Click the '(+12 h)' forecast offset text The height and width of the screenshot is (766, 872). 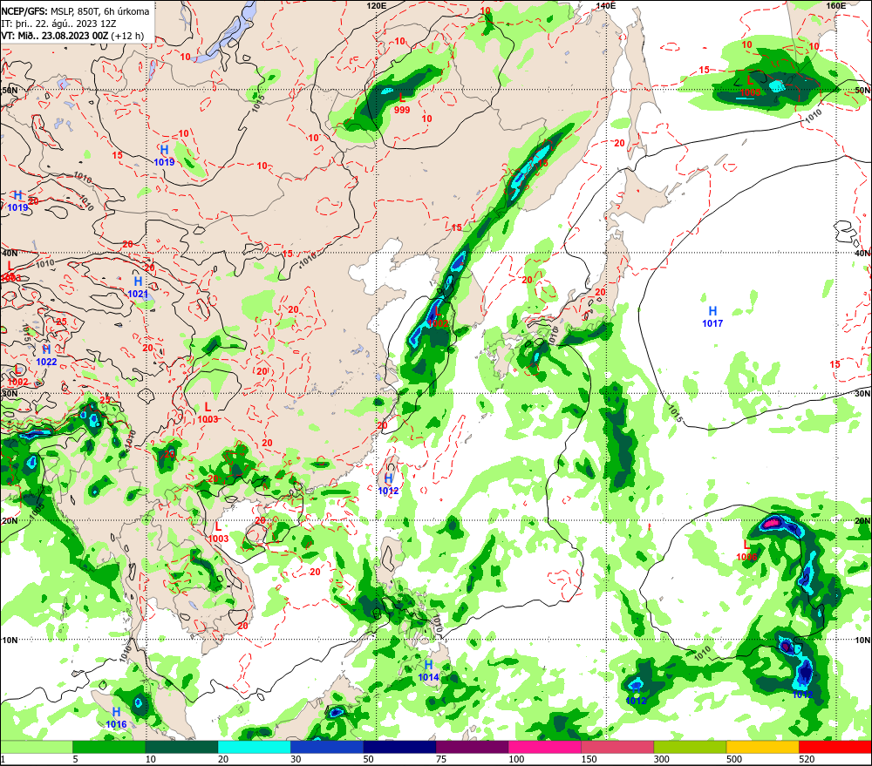pos(127,36)
